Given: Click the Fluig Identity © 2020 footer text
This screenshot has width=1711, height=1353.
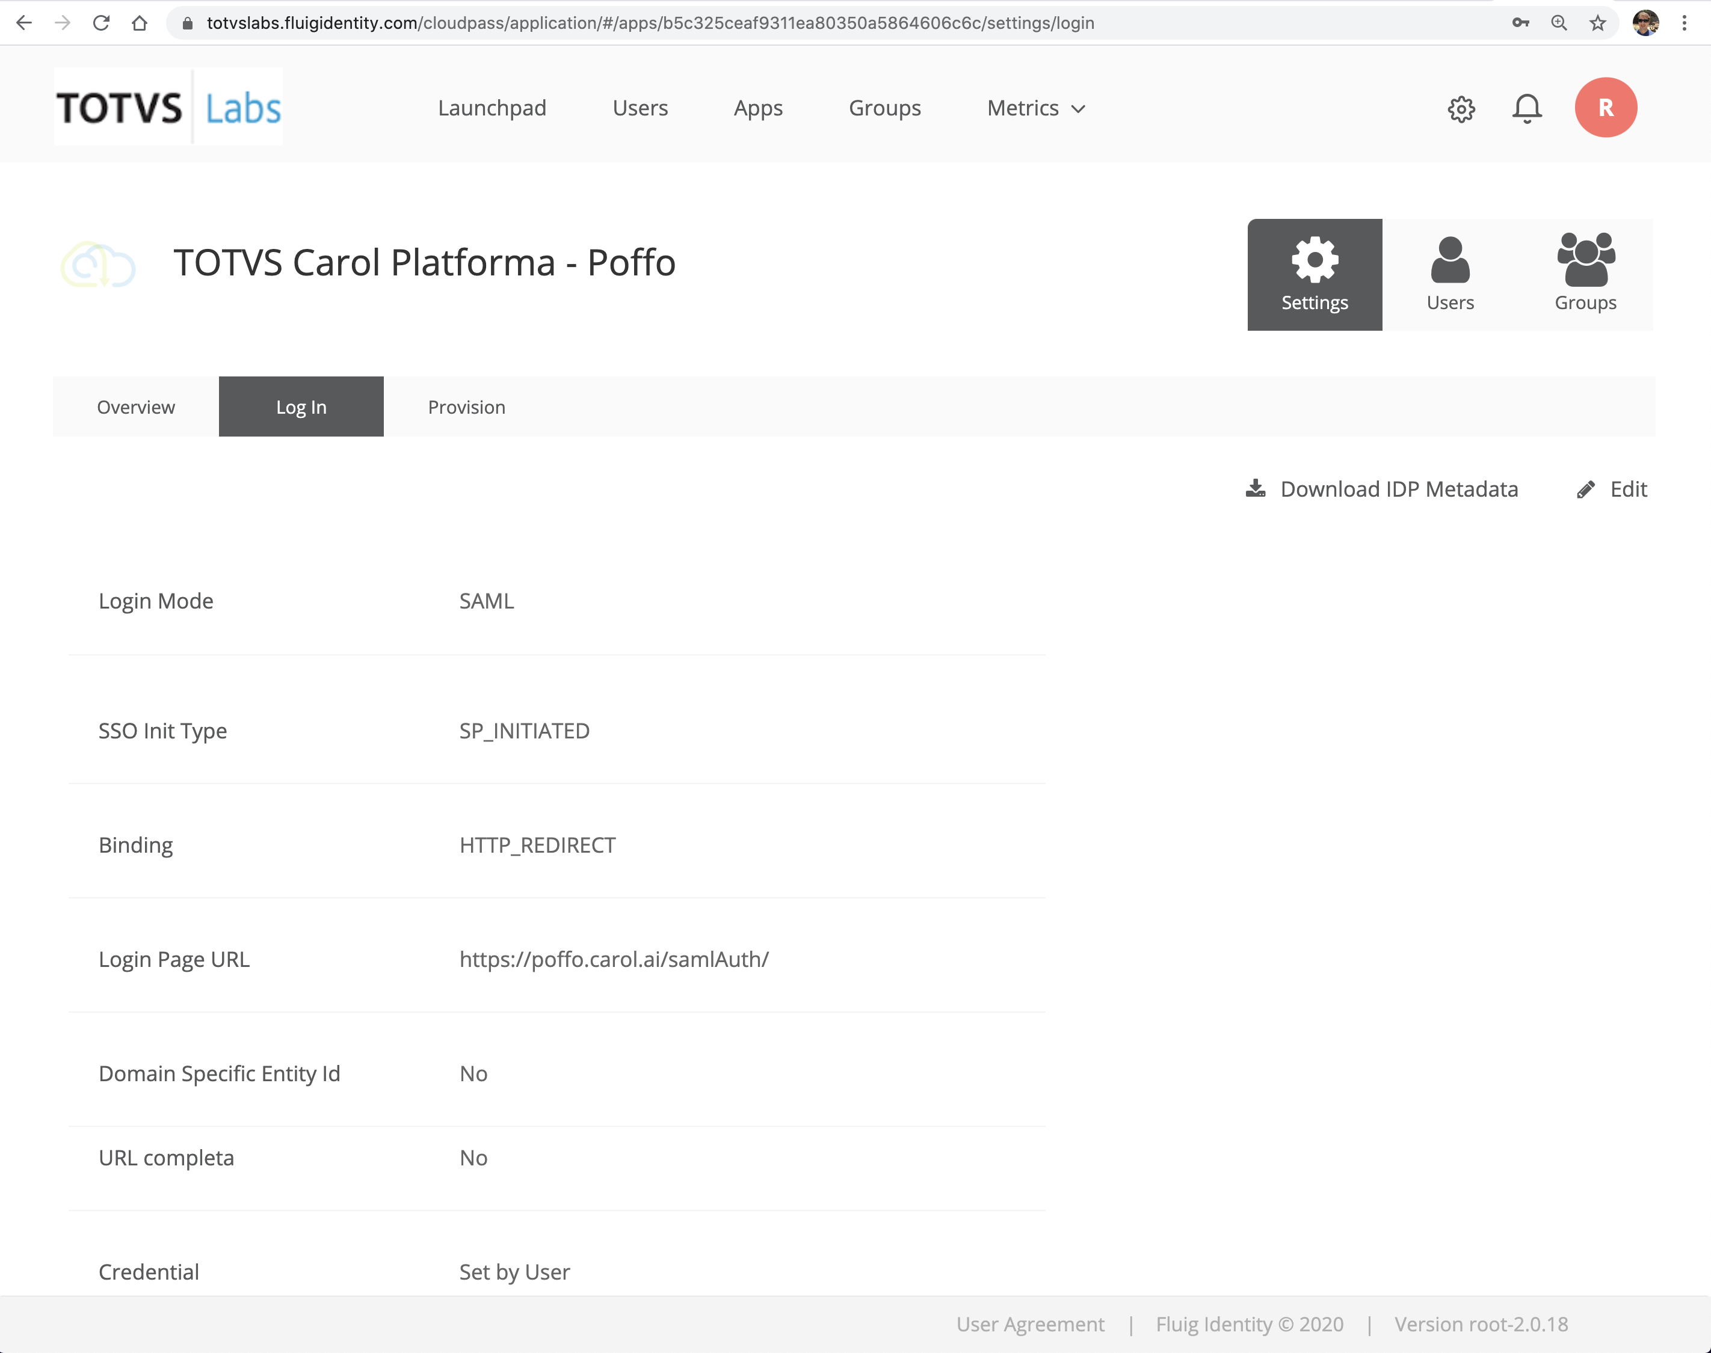Looking at the screenshot, I should click(1249, 1324).
